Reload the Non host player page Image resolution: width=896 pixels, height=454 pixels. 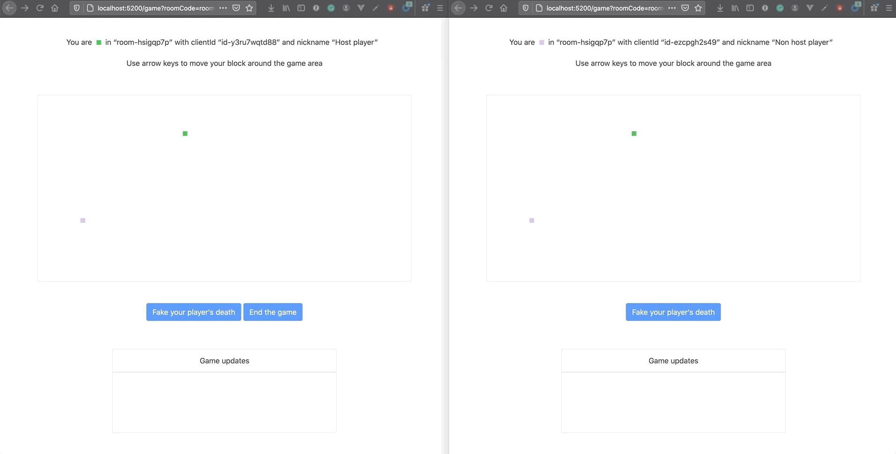489,8
